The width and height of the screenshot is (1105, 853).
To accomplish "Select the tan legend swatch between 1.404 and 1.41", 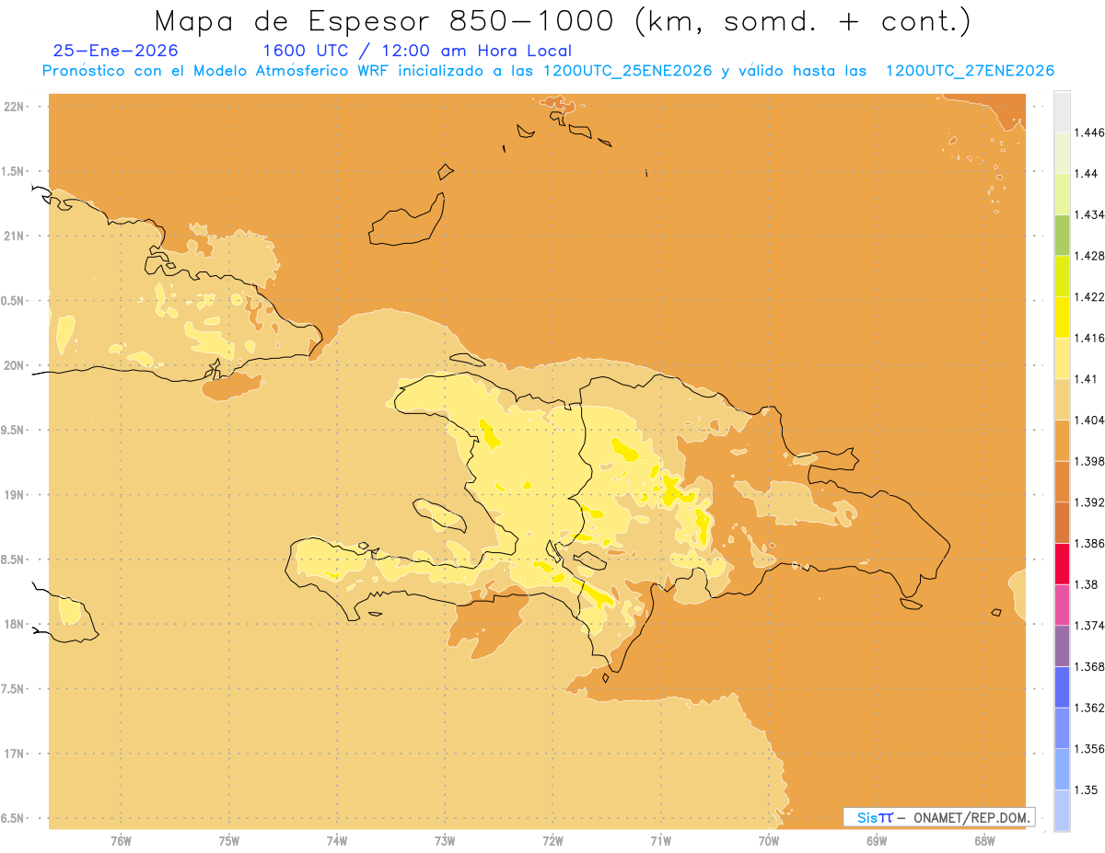I will [1062, 399].
